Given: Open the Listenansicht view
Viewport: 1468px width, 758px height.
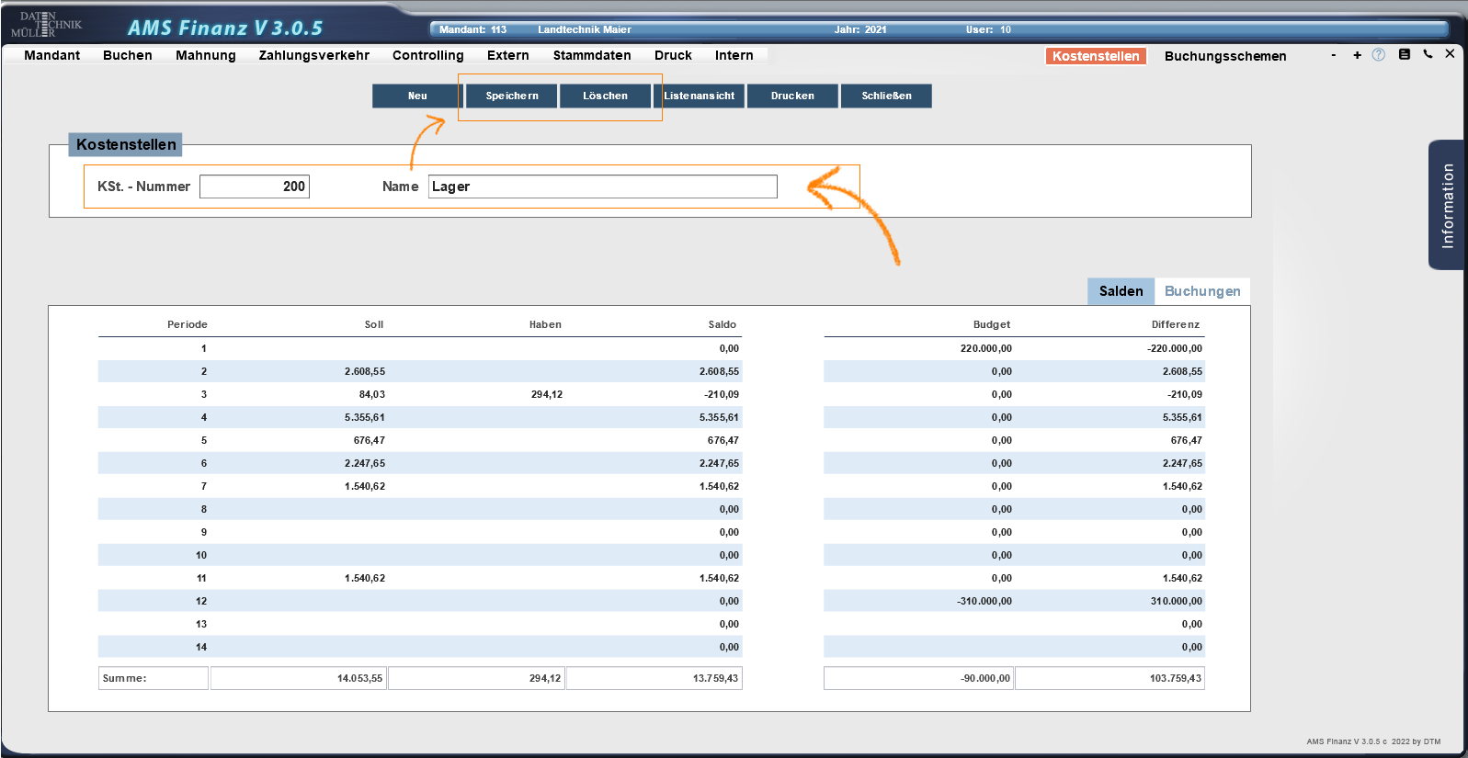Looking at the screenshot, I should (x=699, y=96).
